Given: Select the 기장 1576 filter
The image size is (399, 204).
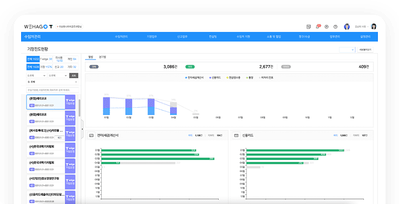Looking at the screenshot, I should coord(46,67).
